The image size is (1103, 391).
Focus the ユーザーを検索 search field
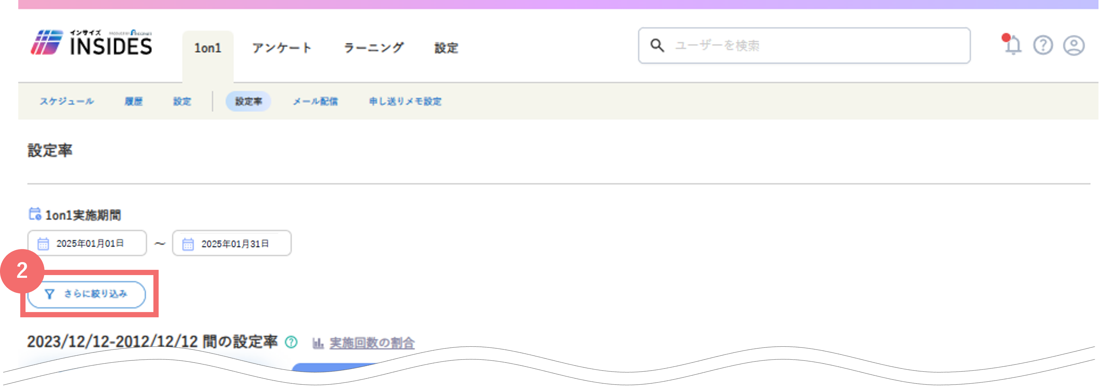tap(804, 45)
